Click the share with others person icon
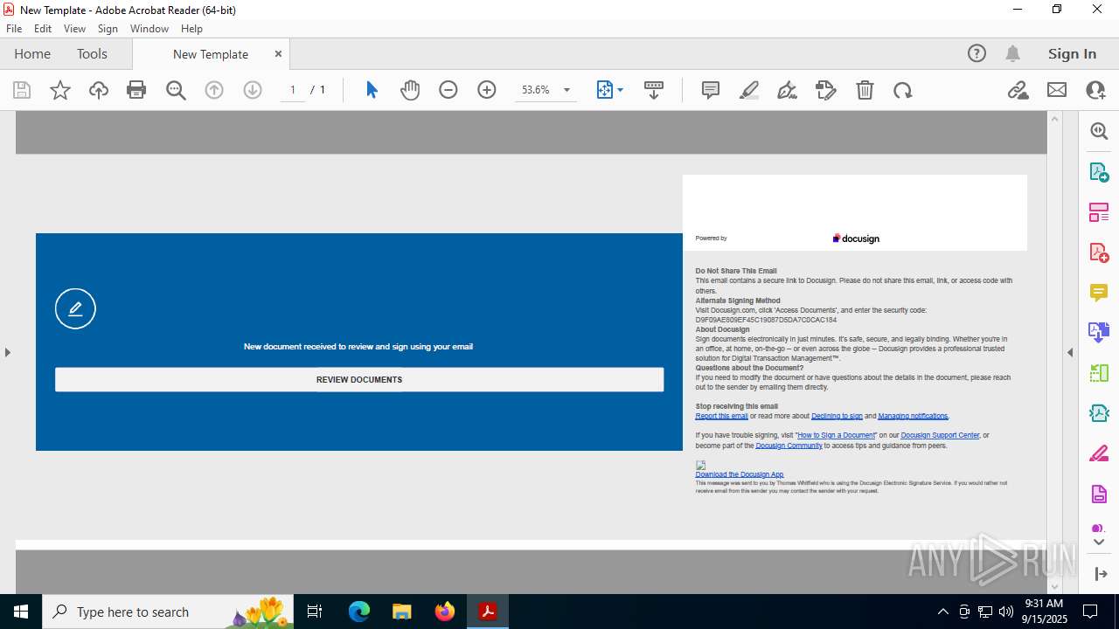The image size is (1119, 629). 1095,90
